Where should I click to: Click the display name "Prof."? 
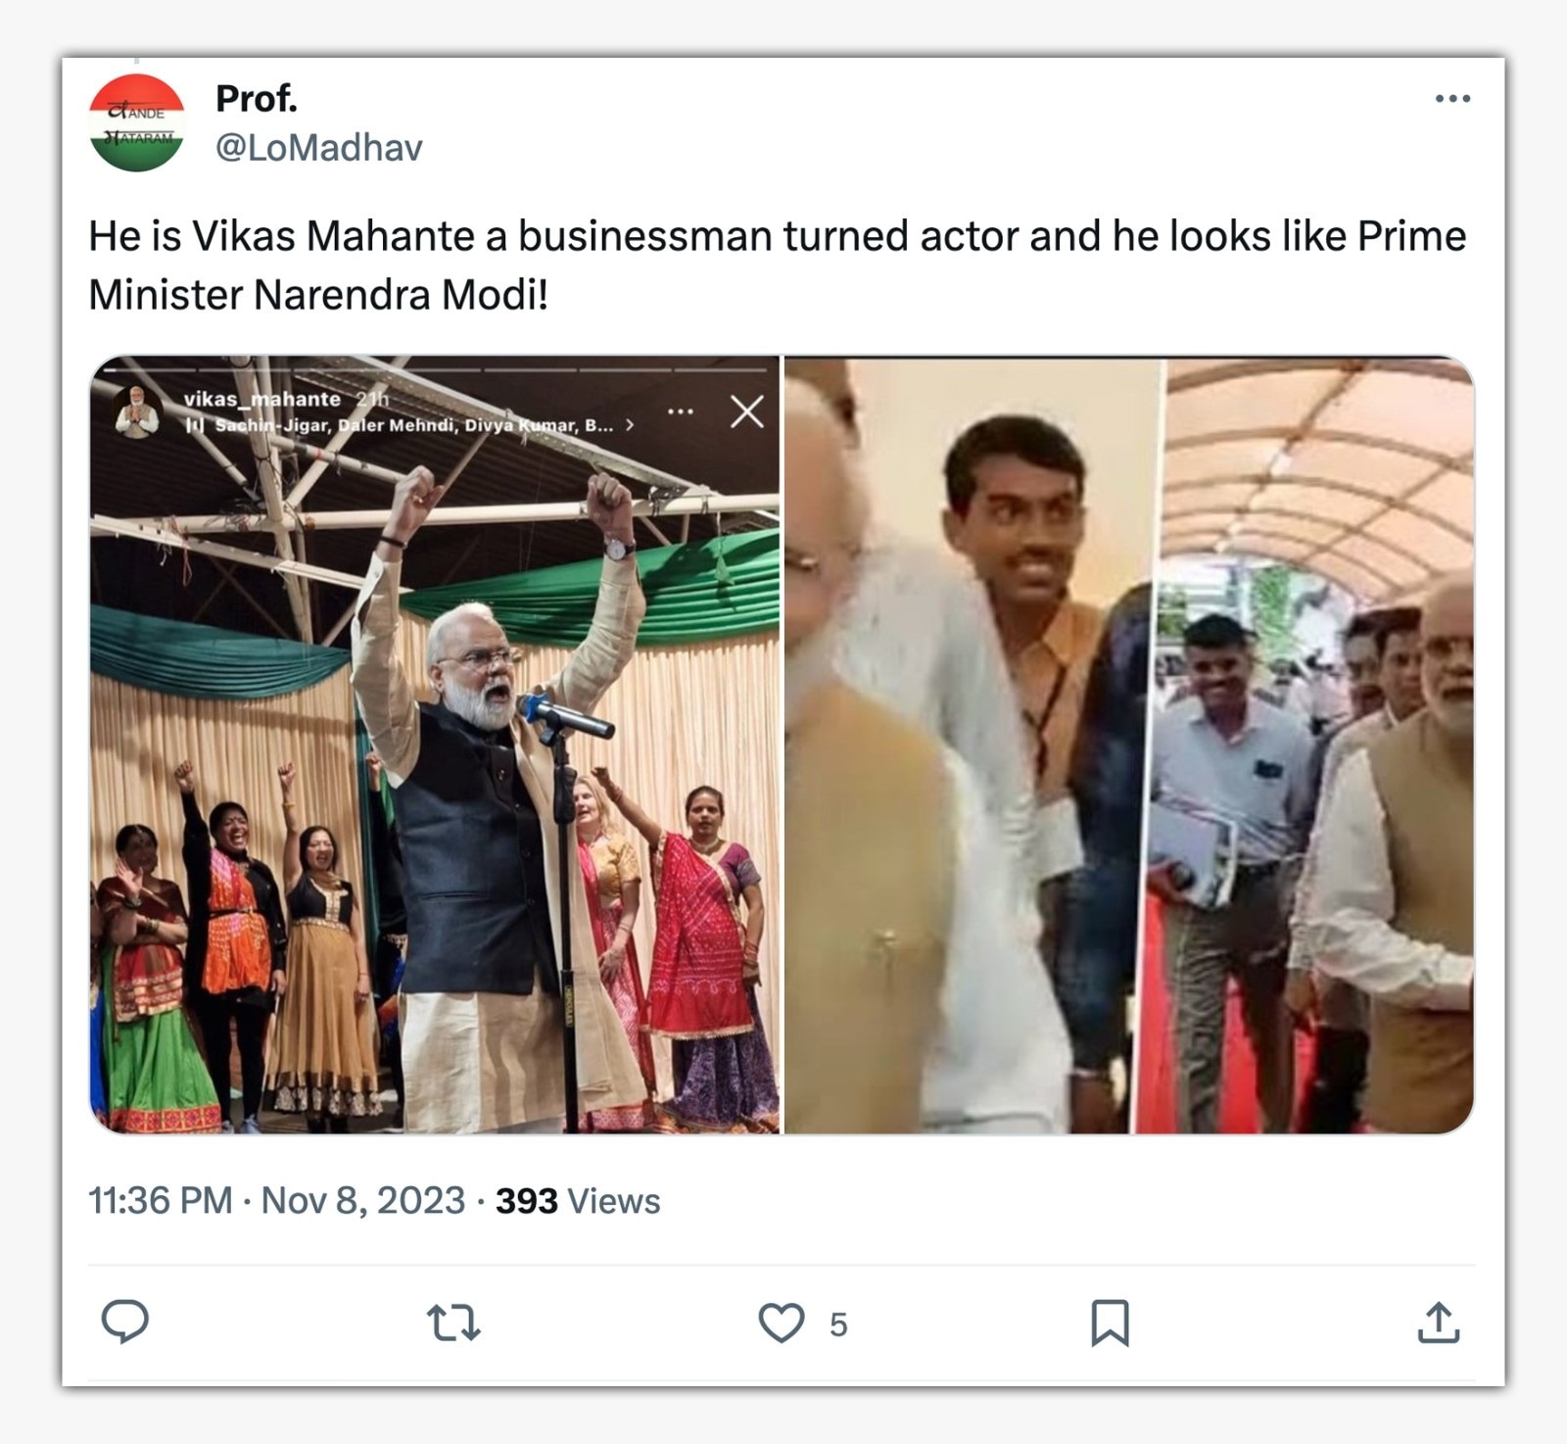tap(256, 99)
